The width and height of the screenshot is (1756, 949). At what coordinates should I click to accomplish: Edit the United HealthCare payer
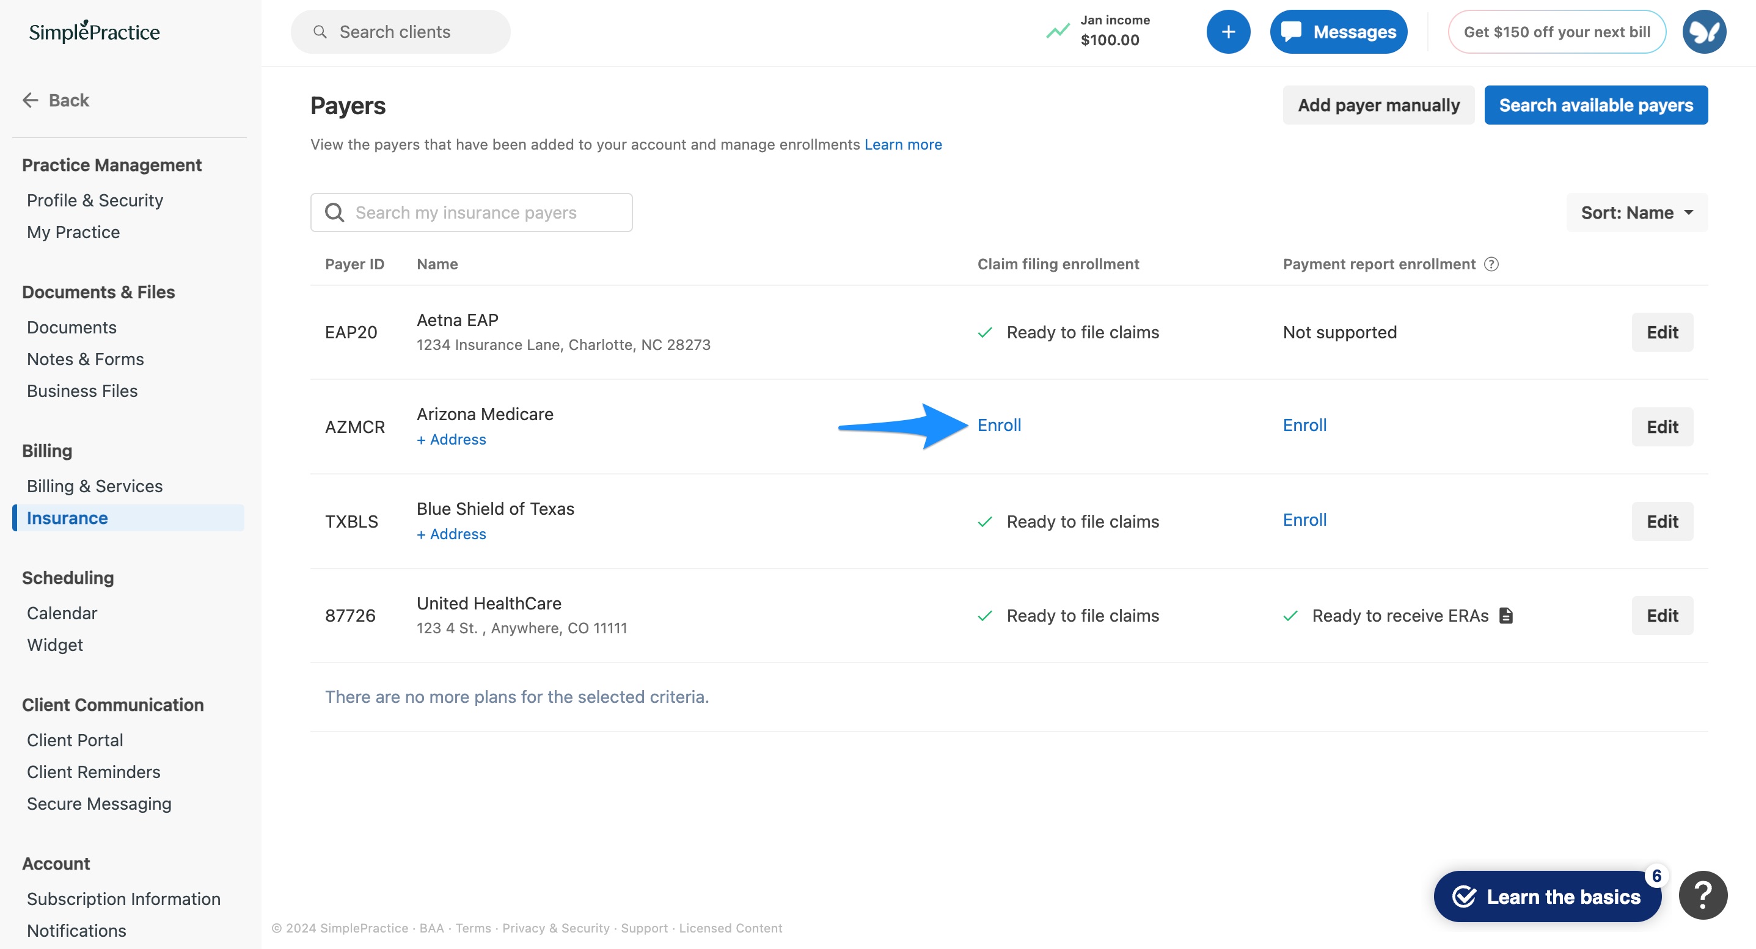tap(1662, 615)
